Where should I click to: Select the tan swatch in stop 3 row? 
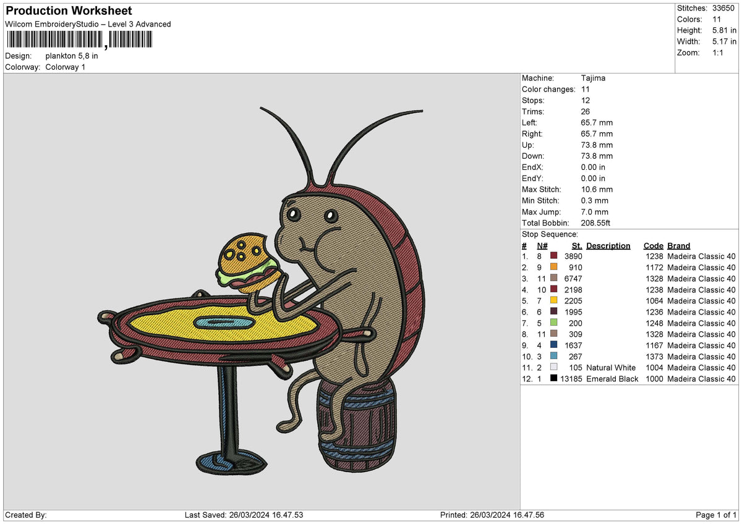pos(554,279)
